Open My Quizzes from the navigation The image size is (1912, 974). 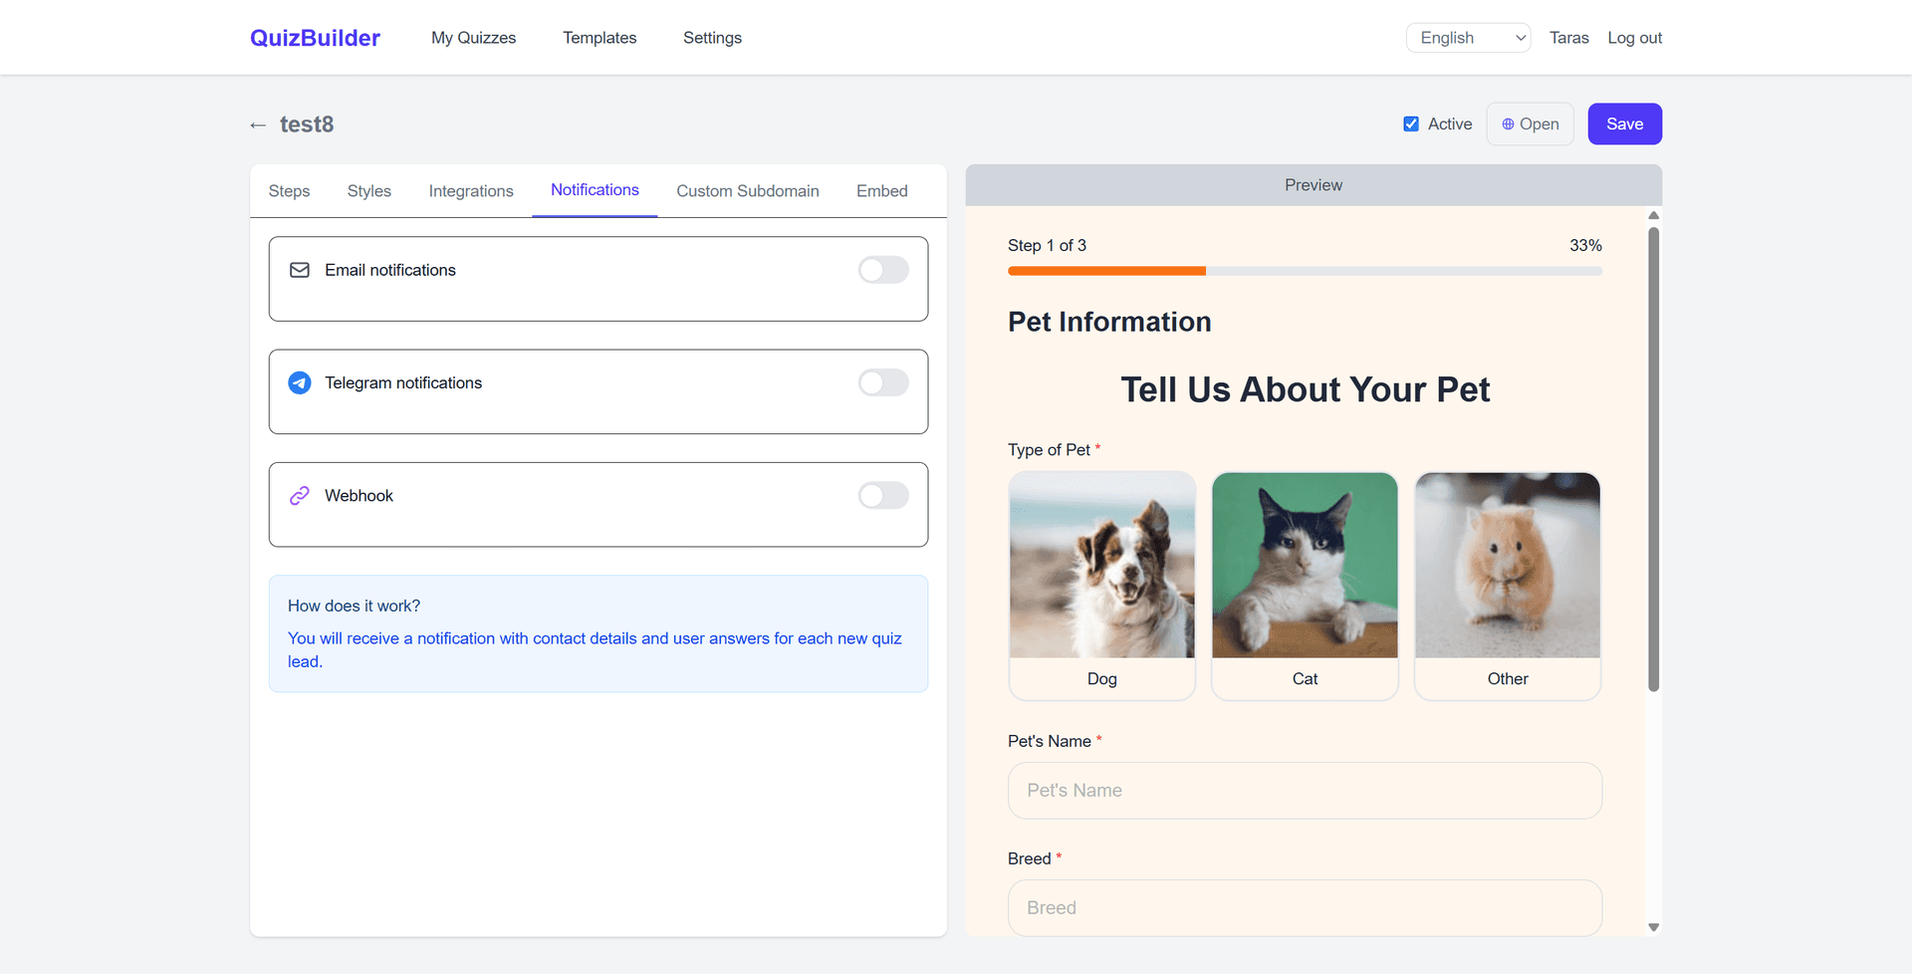click(x=473, y=37)
